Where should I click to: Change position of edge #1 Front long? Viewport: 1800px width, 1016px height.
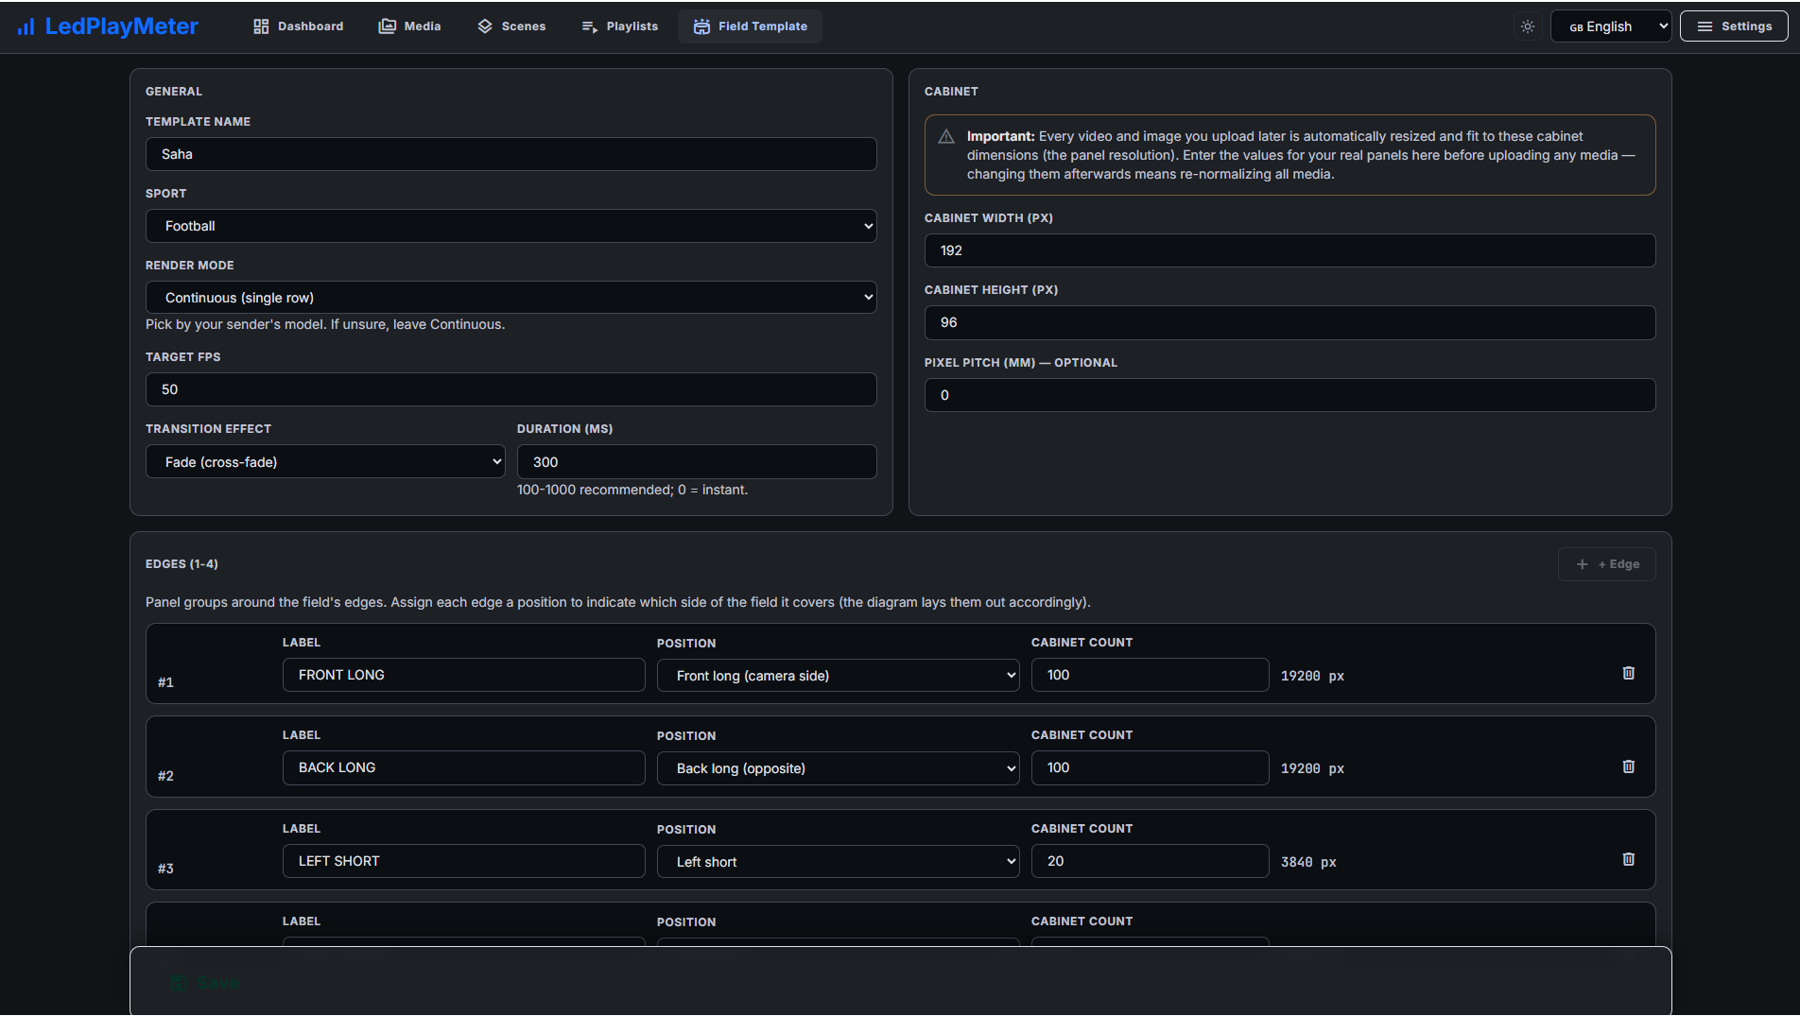[x=839, y=676]
